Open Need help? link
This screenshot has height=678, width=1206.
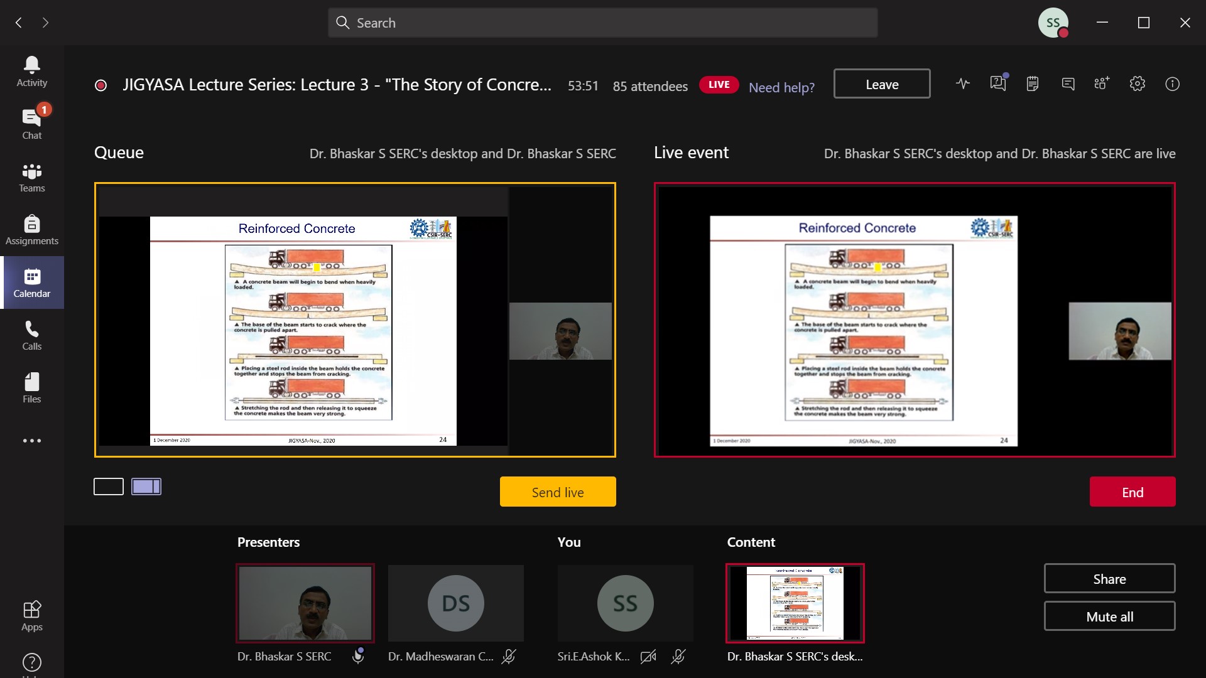(781, 87)
